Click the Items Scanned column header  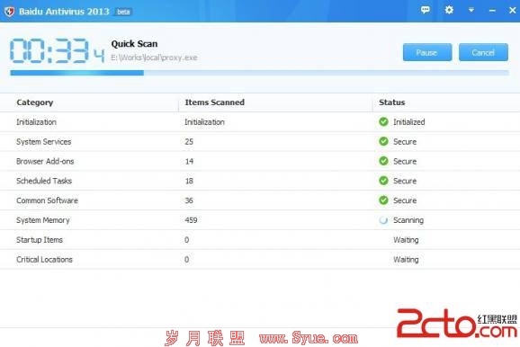click(x=214, y=102)
